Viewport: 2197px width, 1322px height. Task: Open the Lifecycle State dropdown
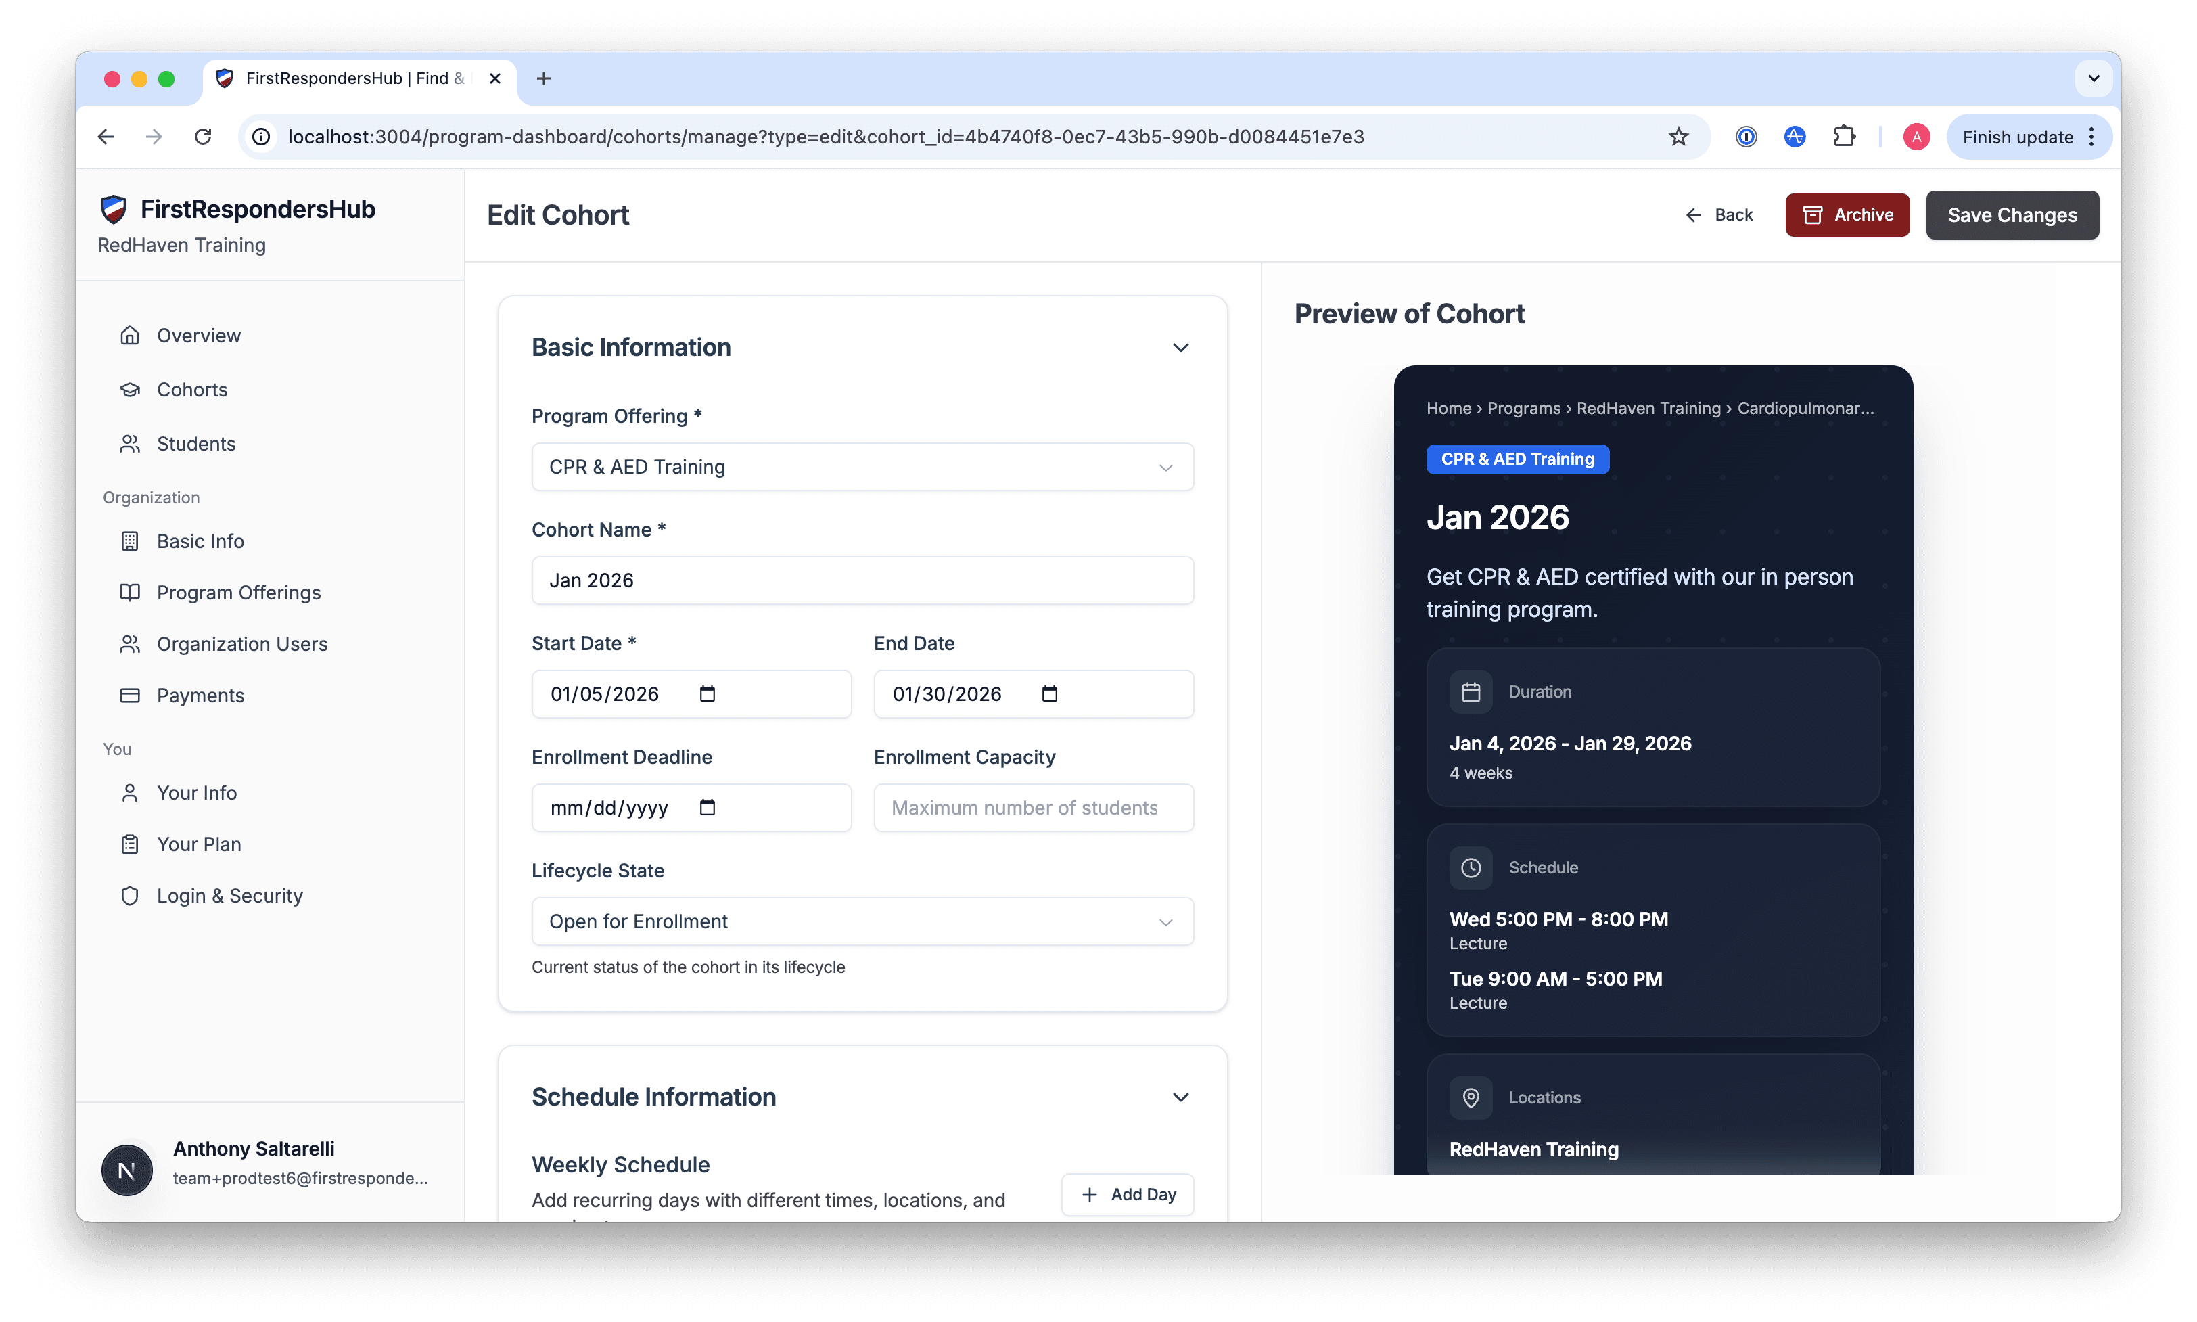[x=862, y=921]
